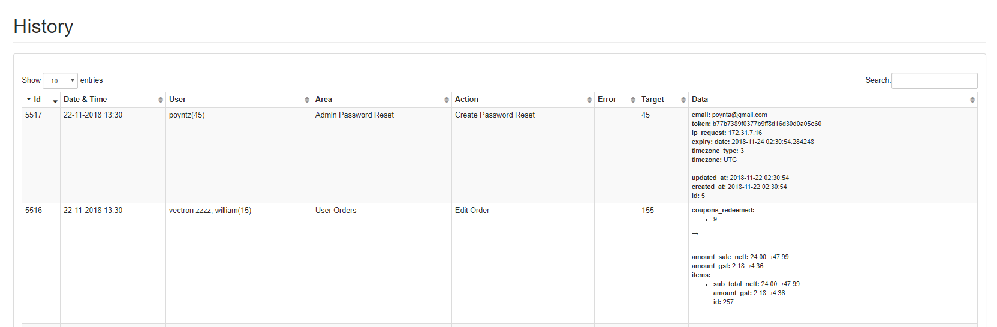Image resolution: width=997 pixels, height=327 pixels.
Task: Click the History page heading
Action: (x=43, y=26)
